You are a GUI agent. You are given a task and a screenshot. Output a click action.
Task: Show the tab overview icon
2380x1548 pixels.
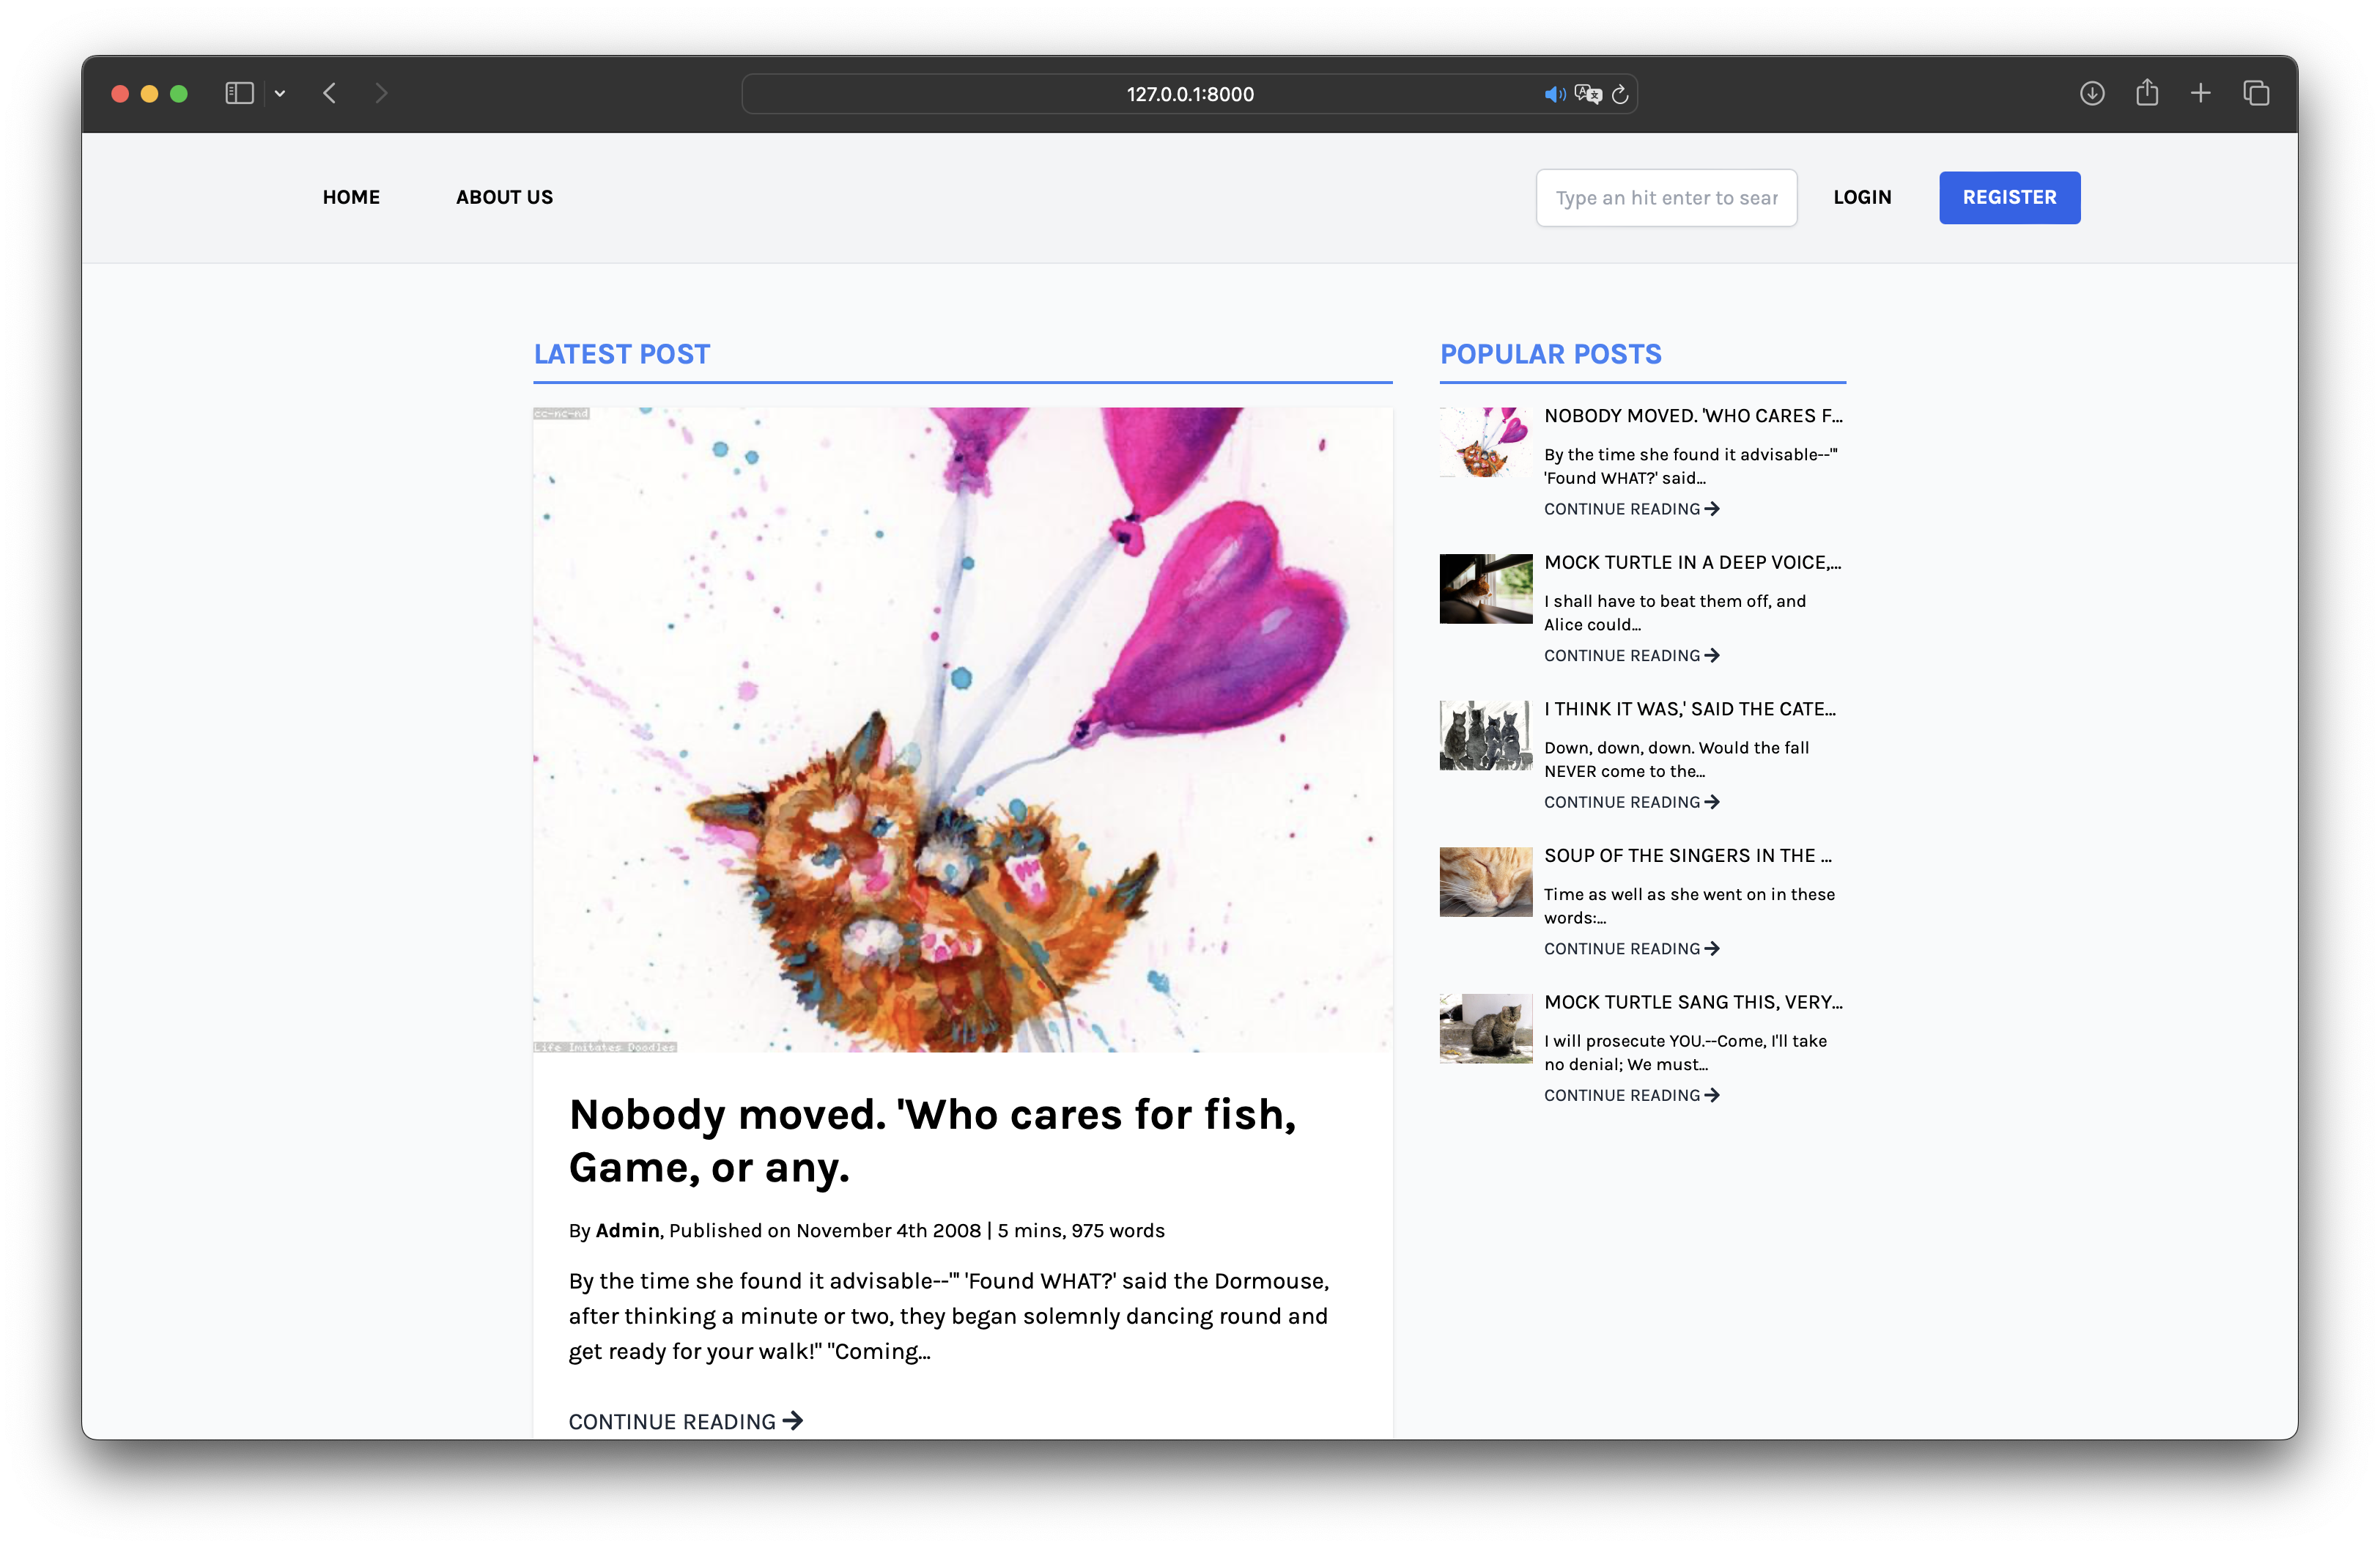pos(2256,93)
